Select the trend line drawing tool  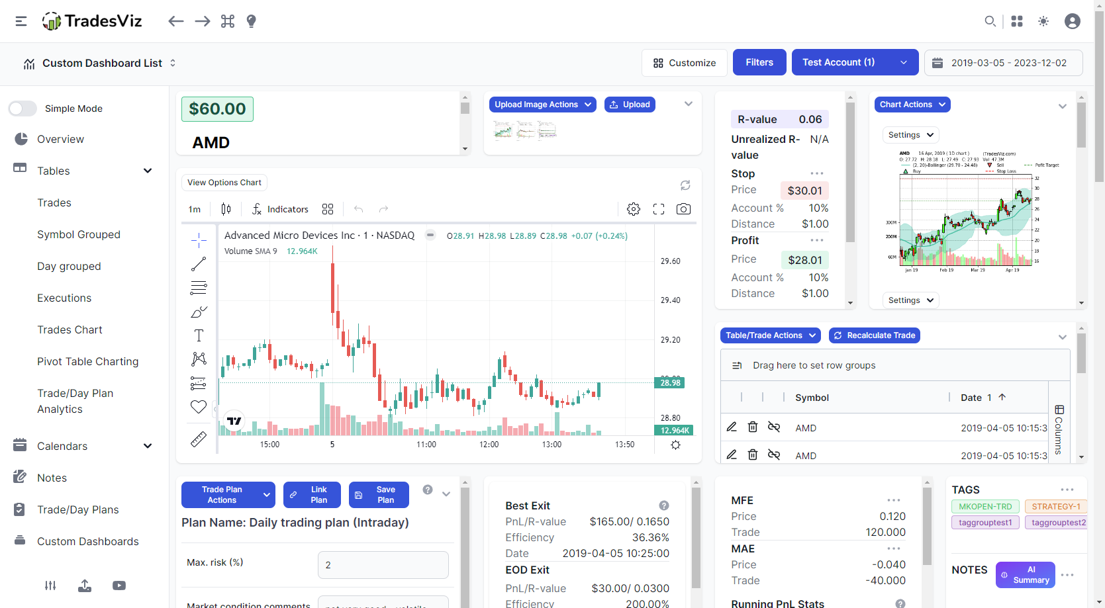[199, 264]
